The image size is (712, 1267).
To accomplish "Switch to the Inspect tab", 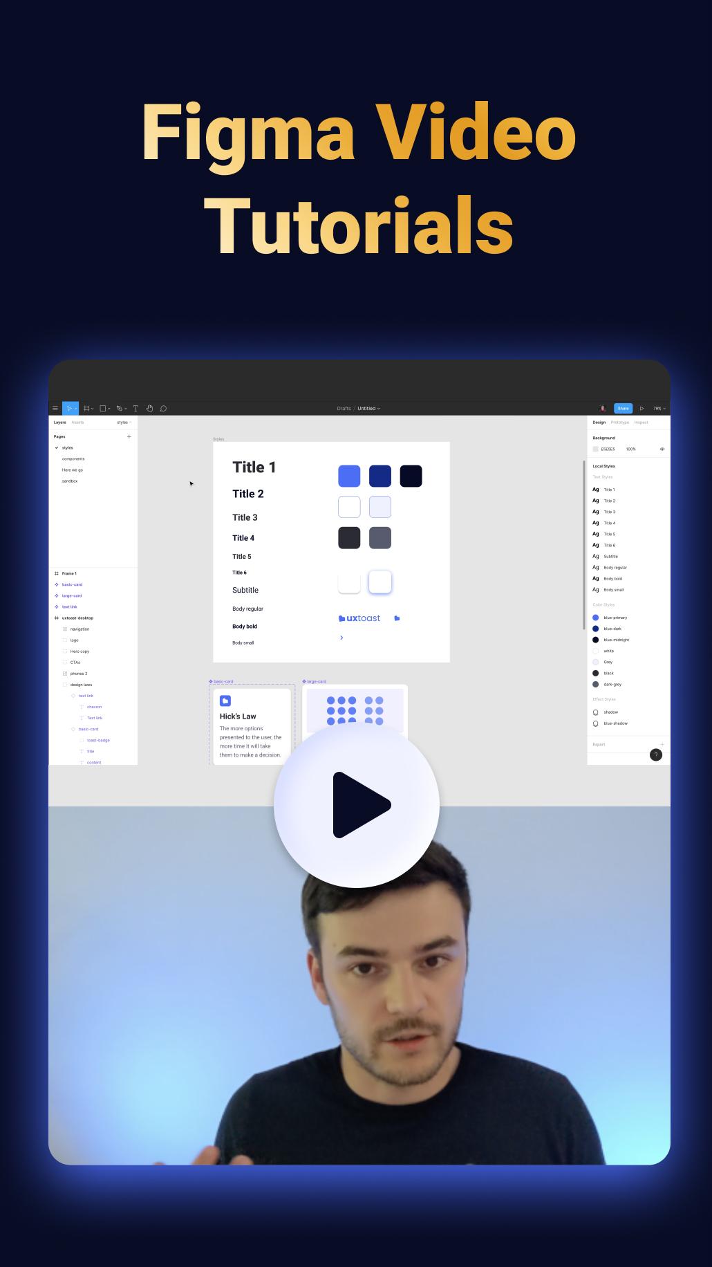I will (x=641, y=423).
